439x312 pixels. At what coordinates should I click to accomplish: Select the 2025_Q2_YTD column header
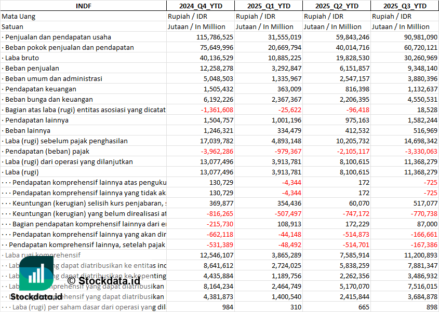[x=337, y=6]
